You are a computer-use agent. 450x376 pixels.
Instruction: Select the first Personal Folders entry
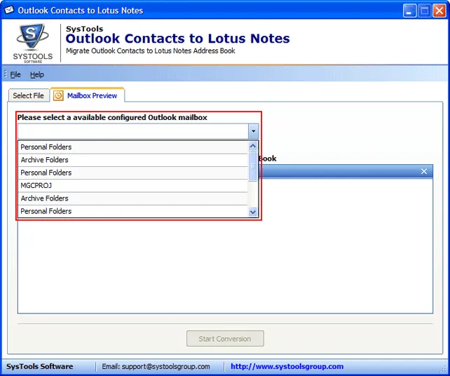pyautogui.click(x=133, y=147)
